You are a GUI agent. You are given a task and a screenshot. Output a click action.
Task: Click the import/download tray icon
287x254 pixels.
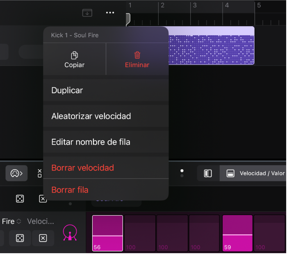tap(87, 13)
